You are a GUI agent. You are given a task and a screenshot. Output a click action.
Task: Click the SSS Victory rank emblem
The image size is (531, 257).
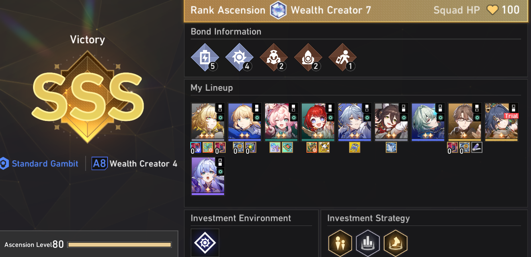(88, 97)
